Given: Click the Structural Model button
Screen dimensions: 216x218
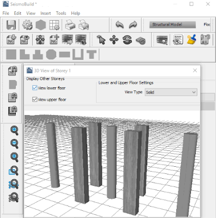Looking at the screenshot, I should [x=172, y=25].
